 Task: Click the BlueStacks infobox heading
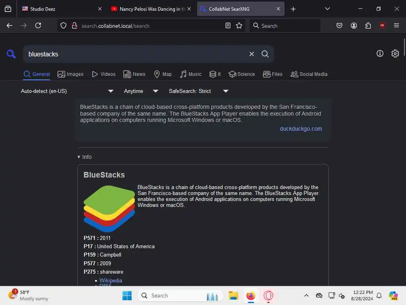104,175
